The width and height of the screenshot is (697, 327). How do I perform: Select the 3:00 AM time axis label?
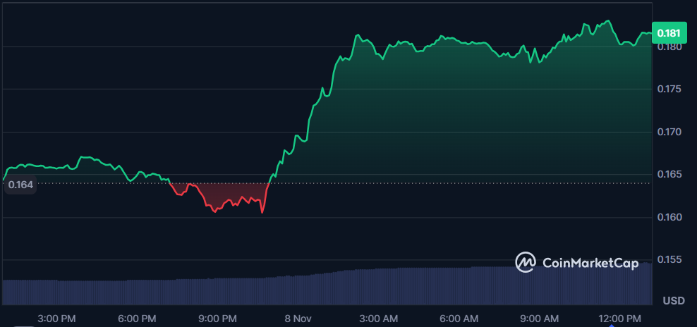pyautogui.click(x=380, y=318)
